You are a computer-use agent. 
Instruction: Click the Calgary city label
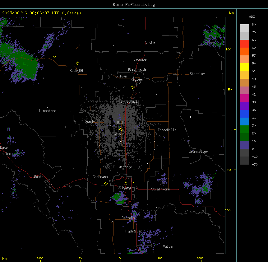tap(124, 188)
